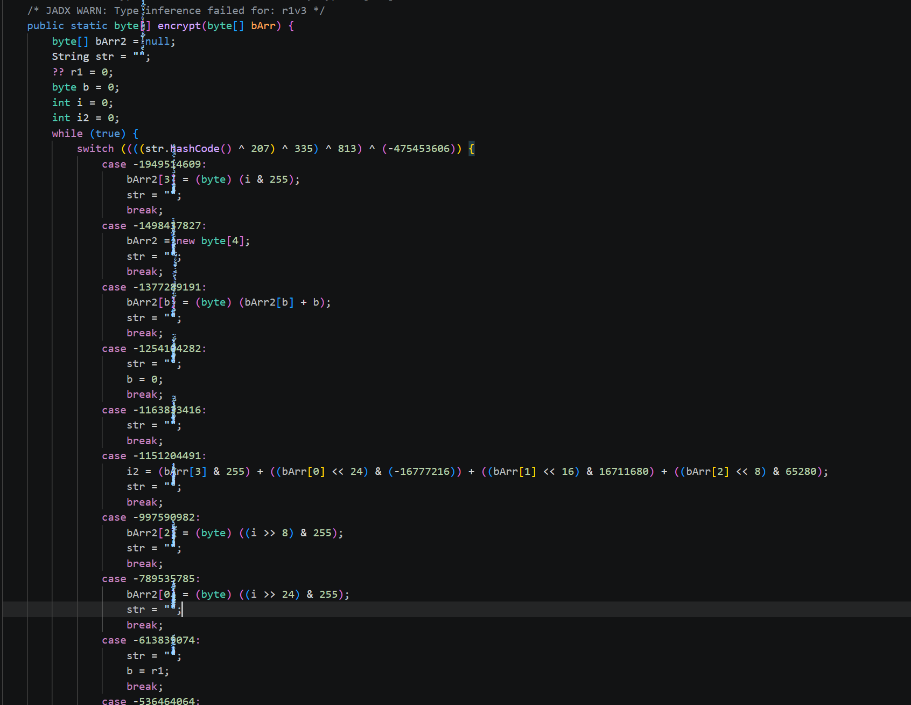Screen dimensions: 911x705
Task: Click the '(bArr[1] << 16)' shift expression
Action: [534, 472]
